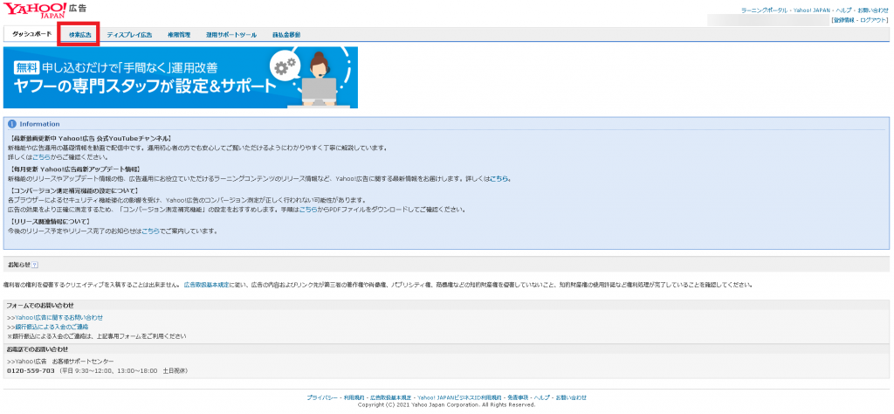Viewport: 894px width, 414px height.
Task: Click the Copyright (C) 2021 Yahoo Japan Corporation text
Action: 446,405
